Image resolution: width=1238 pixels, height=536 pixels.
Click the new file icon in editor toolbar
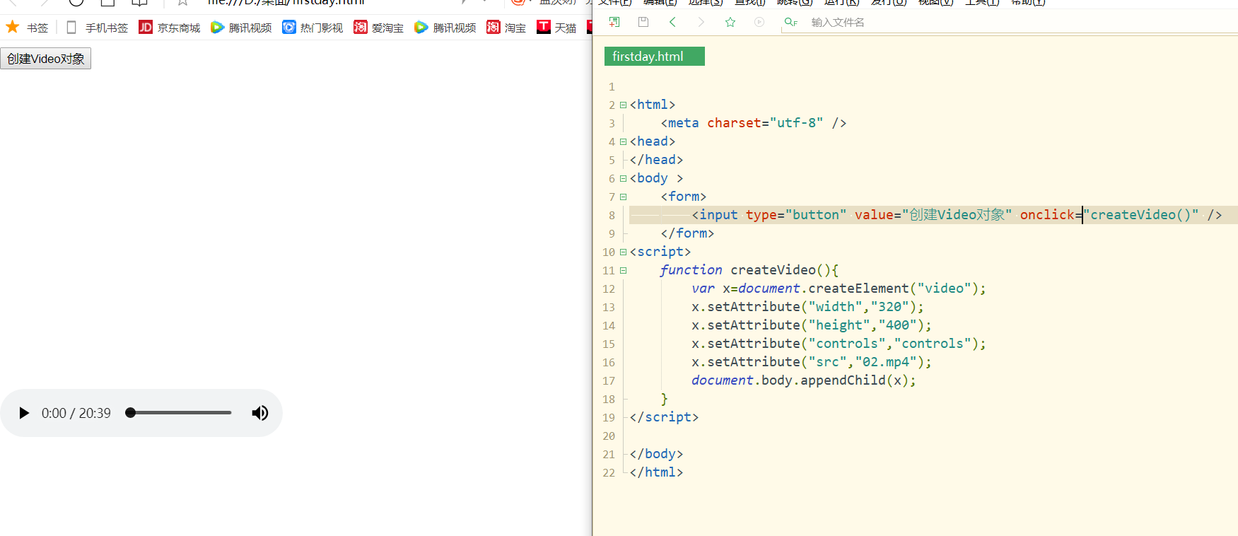(614, 22)
